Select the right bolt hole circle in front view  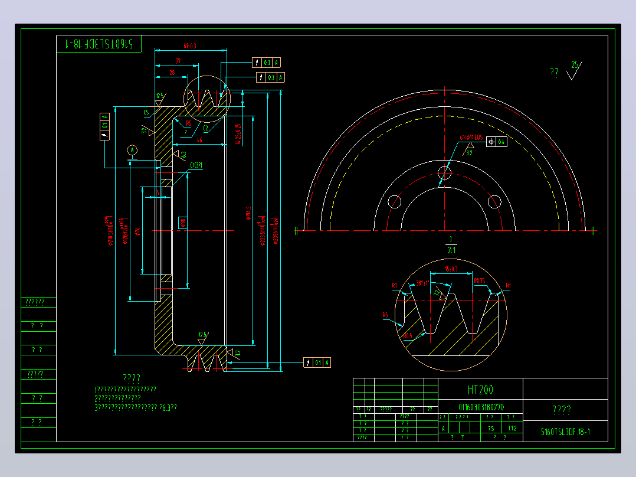(494, 202)
